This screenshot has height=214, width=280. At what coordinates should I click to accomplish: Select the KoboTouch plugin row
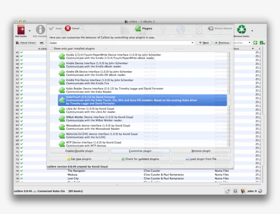(x=142, y=100)
